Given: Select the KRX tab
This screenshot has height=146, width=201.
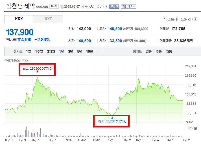Looking at the screenshot, I should tap(19, 19).
